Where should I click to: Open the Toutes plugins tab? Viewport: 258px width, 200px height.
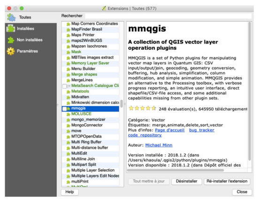point(31,17)
